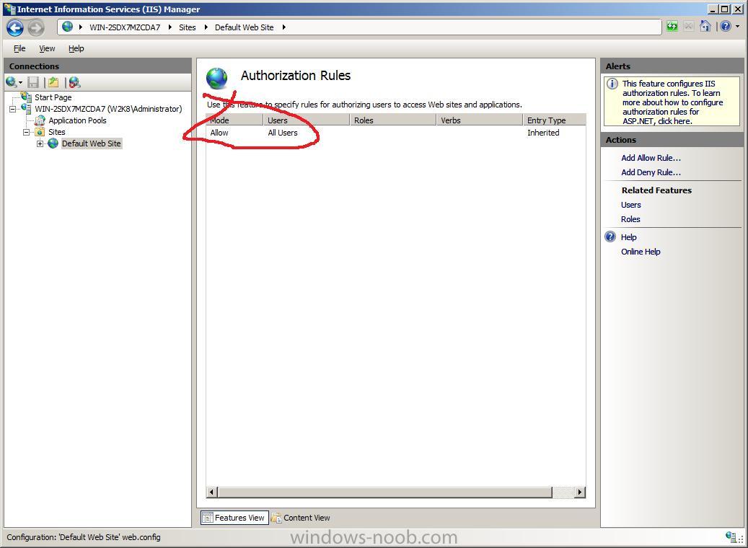The height and width of the screenshot is (548, 748).
Task: Click the Sites folder icon
Action: (x=40, y=132)
